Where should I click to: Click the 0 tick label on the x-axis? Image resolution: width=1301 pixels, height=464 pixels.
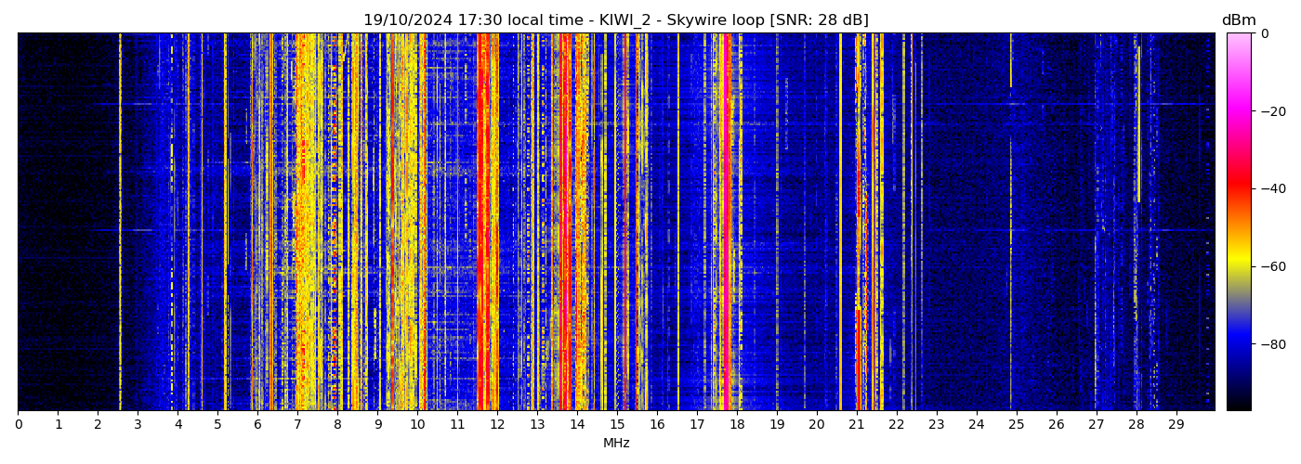(x=18, y=425)
